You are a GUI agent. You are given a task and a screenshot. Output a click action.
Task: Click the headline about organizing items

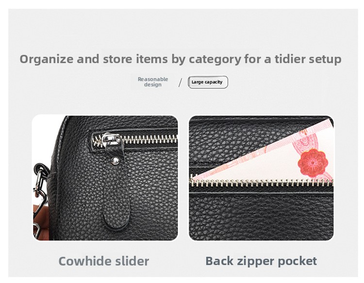pyautogui.click(x=181, y=59)
